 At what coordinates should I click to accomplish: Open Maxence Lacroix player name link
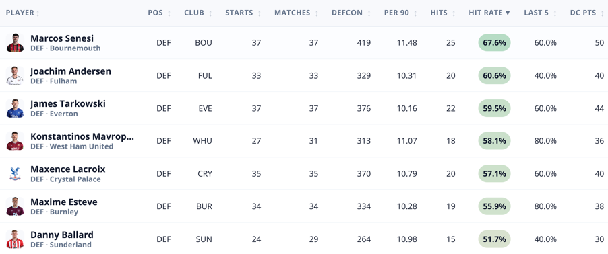tap(68, 169)
